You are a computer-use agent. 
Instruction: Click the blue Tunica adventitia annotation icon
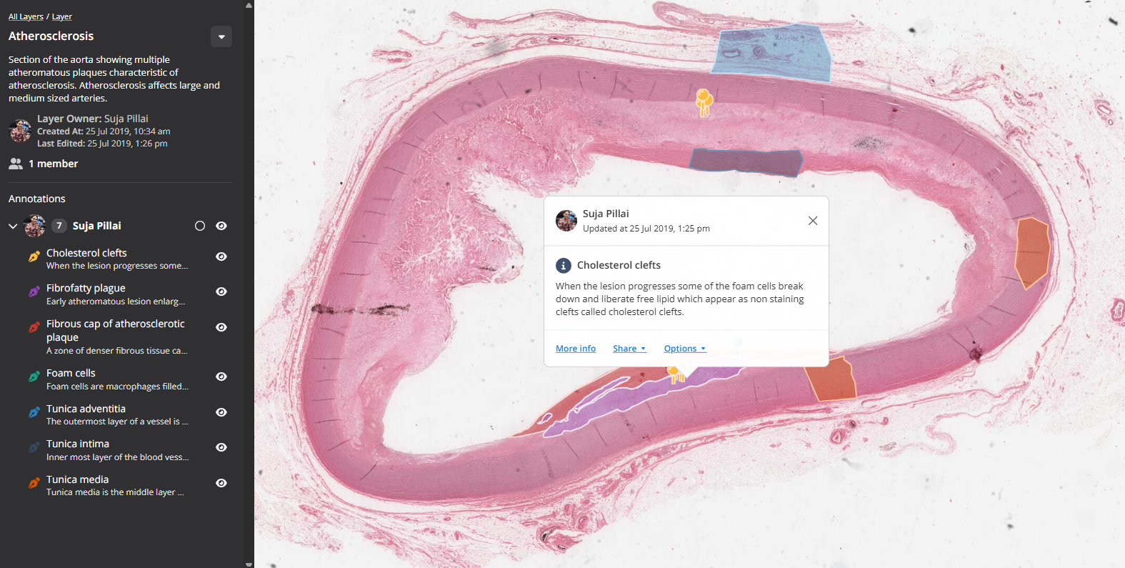[x=34, y=412]
